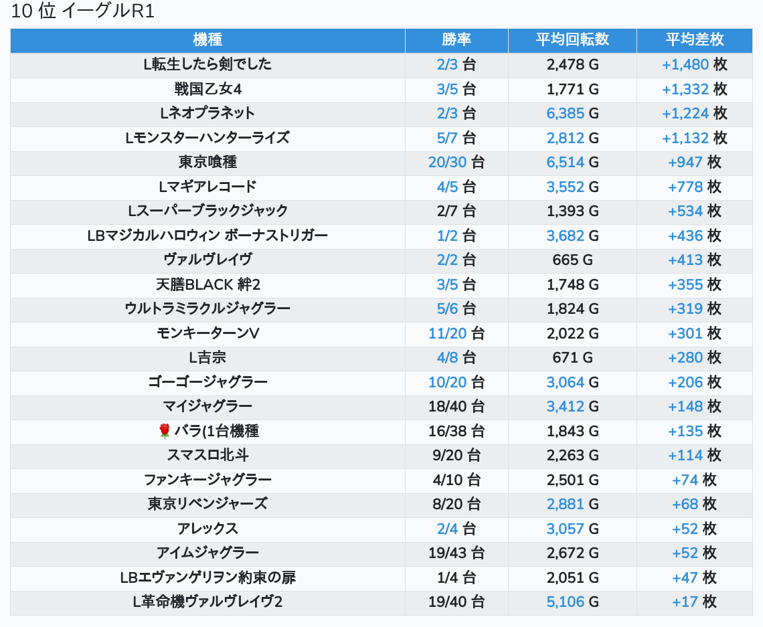Image resolution: width=763 pixels, height=627 pixels.
Task: Select the Lモンスターハンターライズ machine name
Action: tap(207, 139)
